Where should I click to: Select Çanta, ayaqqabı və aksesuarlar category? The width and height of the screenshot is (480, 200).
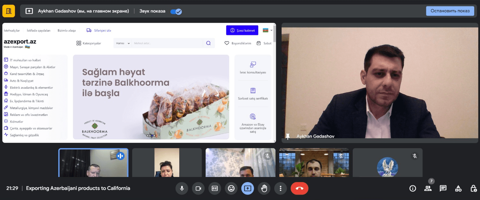(x=28, y=128)
